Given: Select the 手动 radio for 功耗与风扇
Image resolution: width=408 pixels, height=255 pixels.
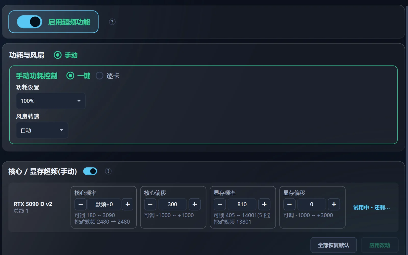Looking at the screenshot, I should [x=58, y=55].
